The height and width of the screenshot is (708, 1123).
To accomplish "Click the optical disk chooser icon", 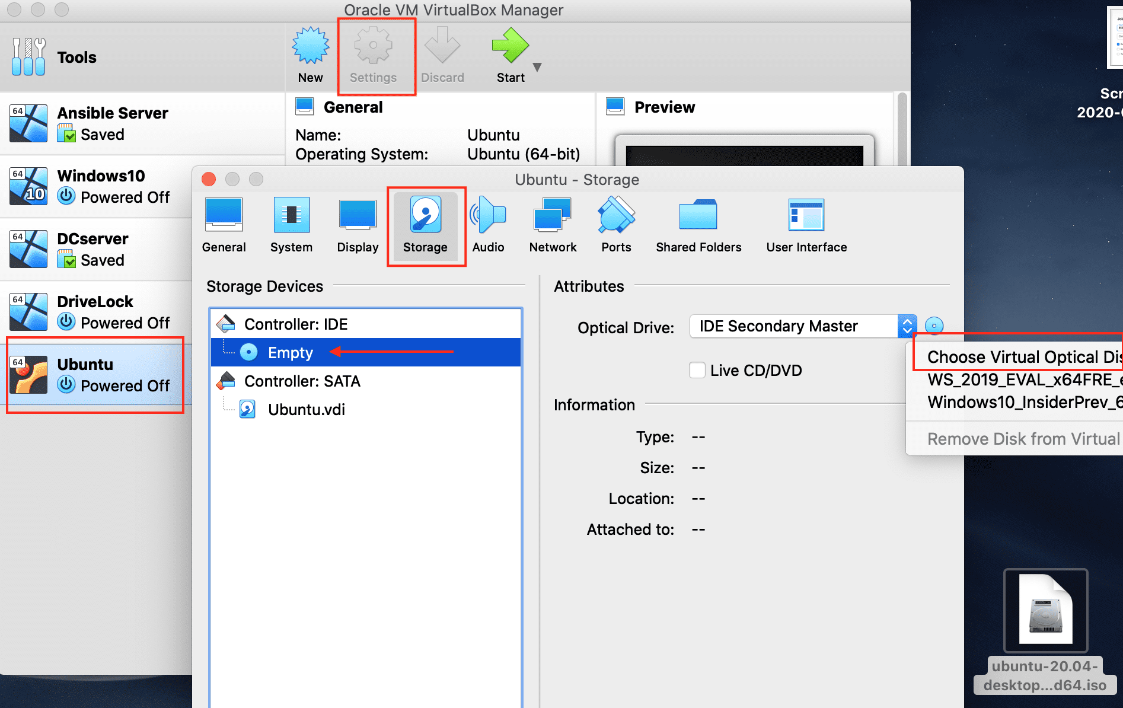I will pos(934,326).
